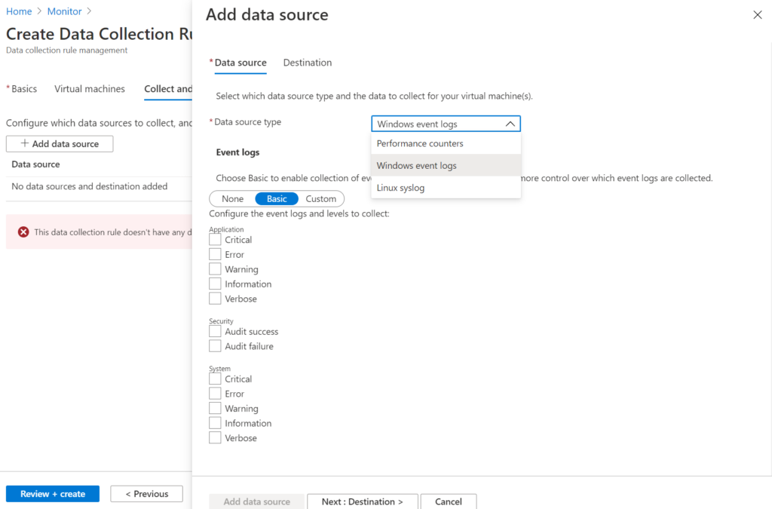Enable Application Information checkbox
Viewport: 772px width, 509px height.
pyautogui.click(x=215, y=284)
